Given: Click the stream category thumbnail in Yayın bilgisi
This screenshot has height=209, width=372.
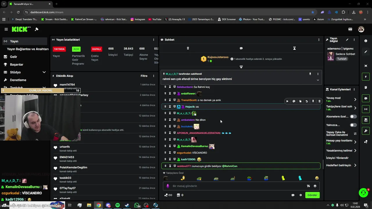Looking at the screenshot, I should tap(331, 56).
